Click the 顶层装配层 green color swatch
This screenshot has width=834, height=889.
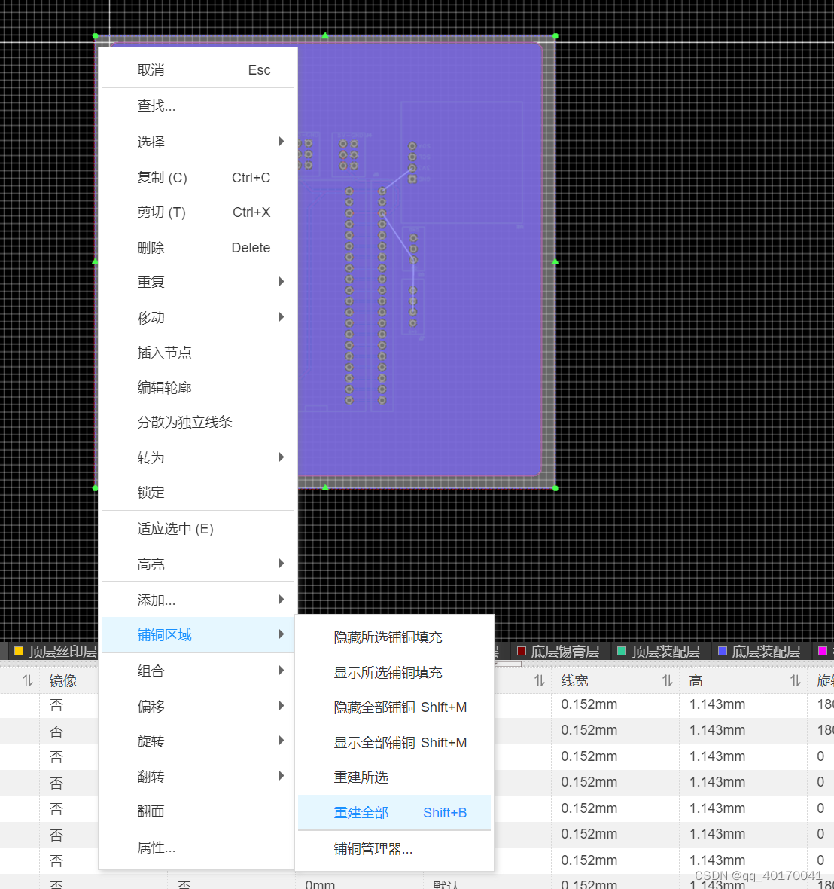pos(622,651)
